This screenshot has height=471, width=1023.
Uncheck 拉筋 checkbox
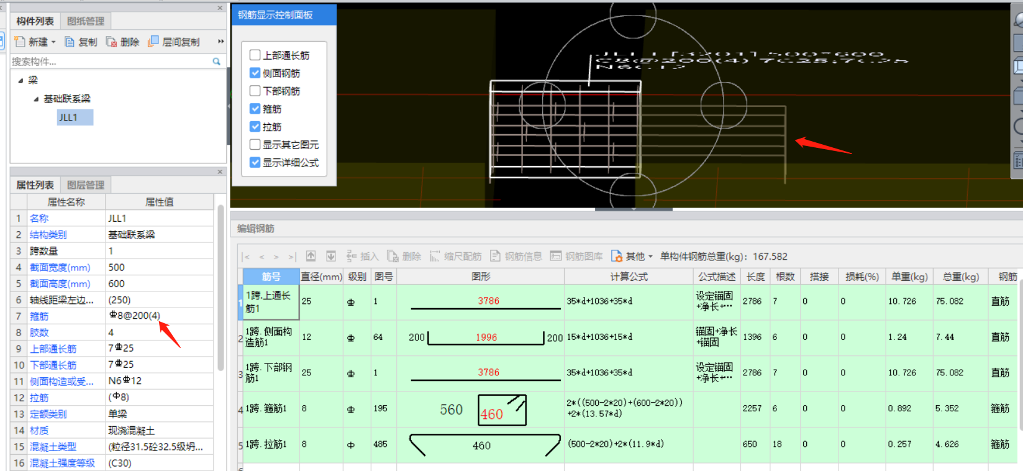255,127
